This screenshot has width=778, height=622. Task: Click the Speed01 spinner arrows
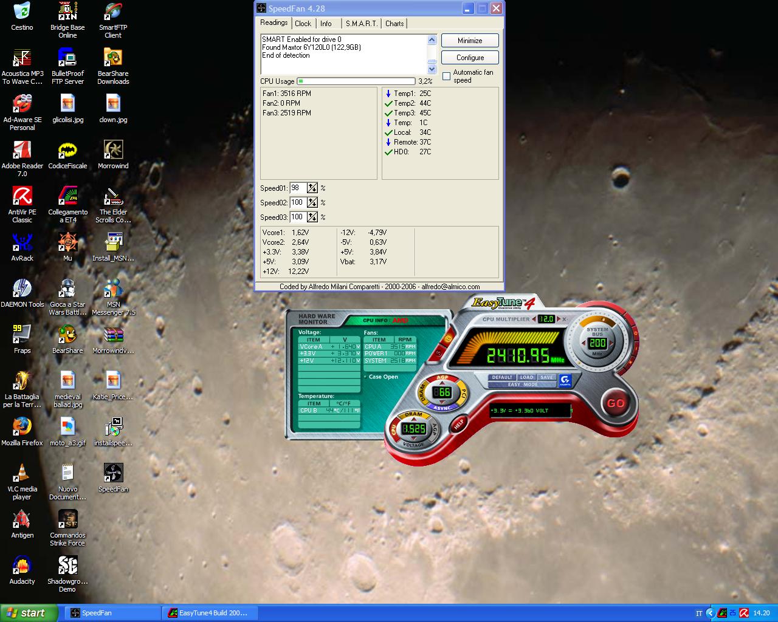coord(312,188)
